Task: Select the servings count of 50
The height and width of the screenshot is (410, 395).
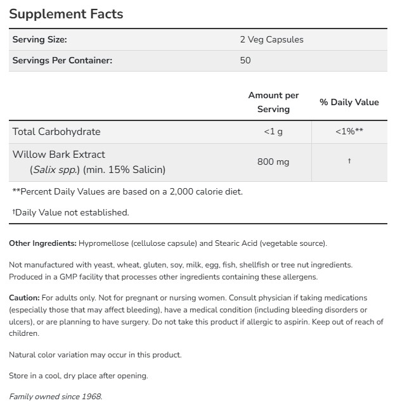Action: [245, 60]
